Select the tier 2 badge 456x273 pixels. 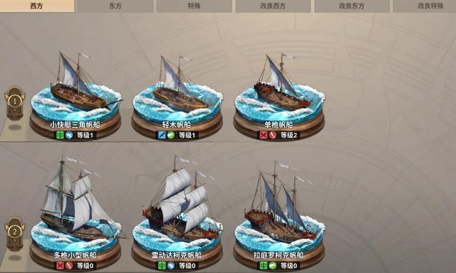15,233
